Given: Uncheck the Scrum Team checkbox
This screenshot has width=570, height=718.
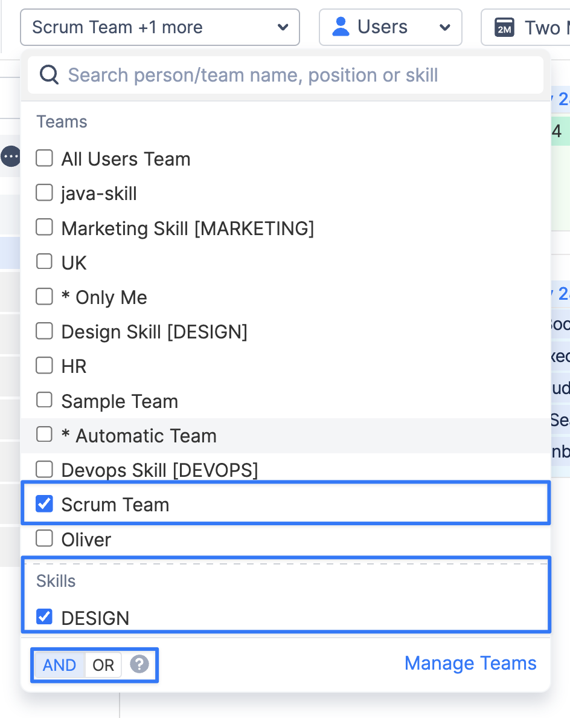Looking at the screenshot, I should pos(44,504).
